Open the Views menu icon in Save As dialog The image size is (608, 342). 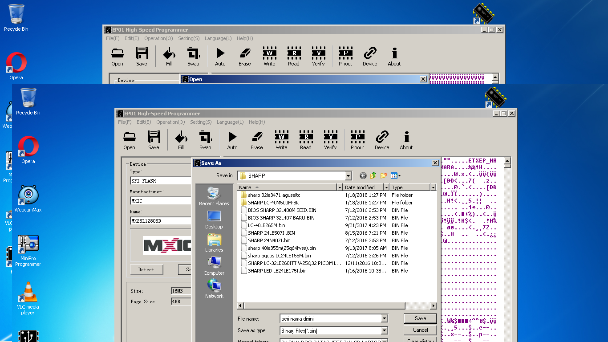point(396,176)
